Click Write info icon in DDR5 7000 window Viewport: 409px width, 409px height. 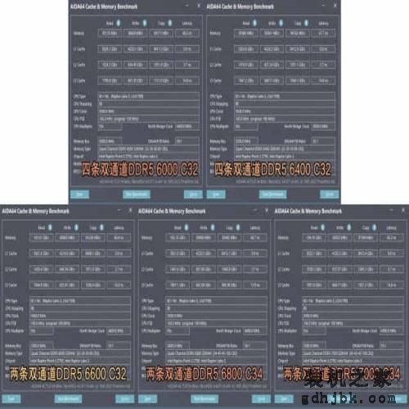349,227
